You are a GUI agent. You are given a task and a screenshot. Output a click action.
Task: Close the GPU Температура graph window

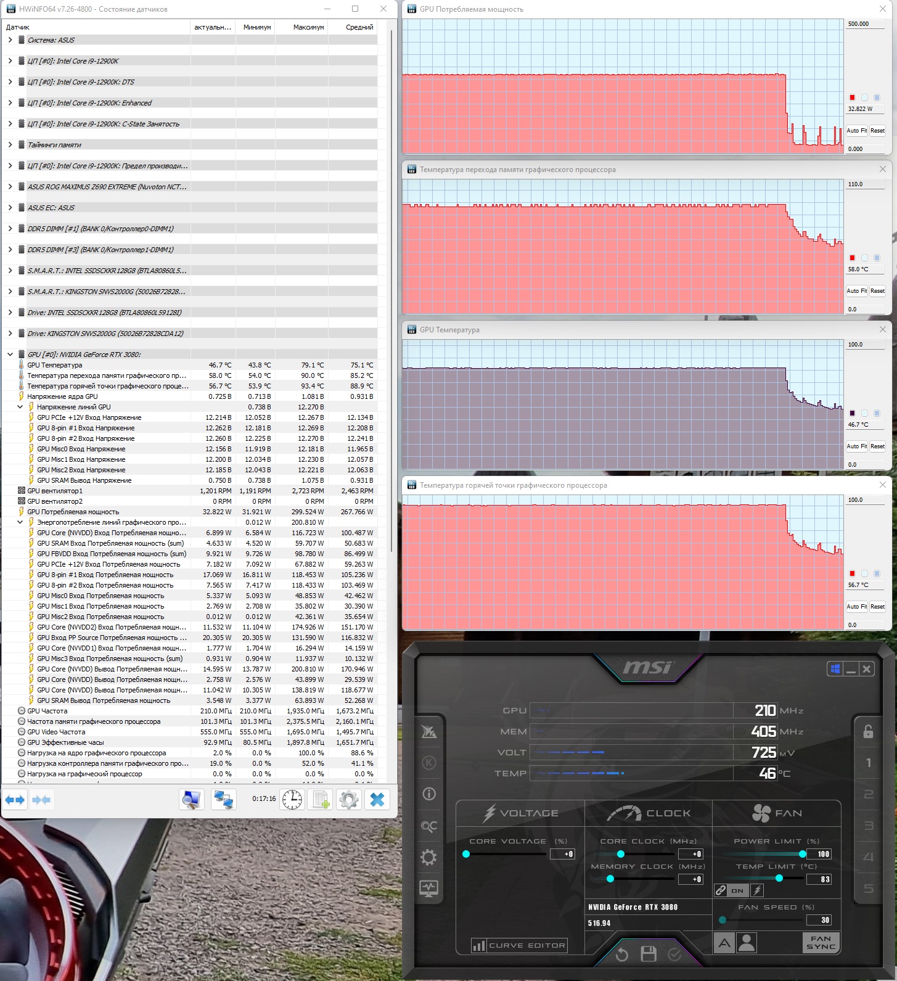click(883, 329)
